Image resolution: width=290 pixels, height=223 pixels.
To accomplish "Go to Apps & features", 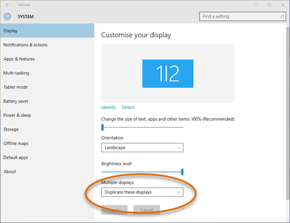I will coord(19,59).
